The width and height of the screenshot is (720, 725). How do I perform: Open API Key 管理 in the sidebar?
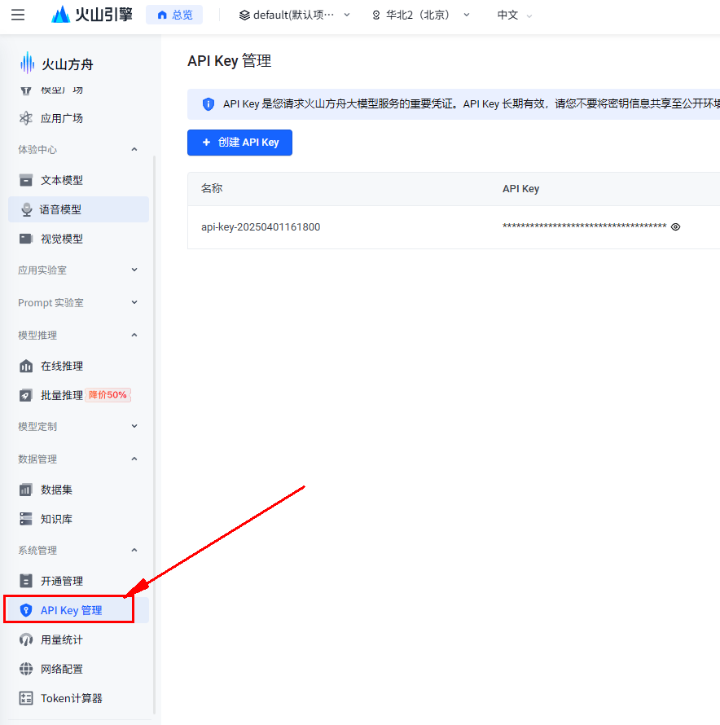tap(79, 610)
